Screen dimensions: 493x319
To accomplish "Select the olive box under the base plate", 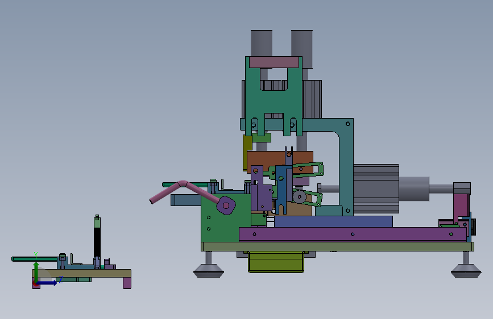I will (276, 262).
